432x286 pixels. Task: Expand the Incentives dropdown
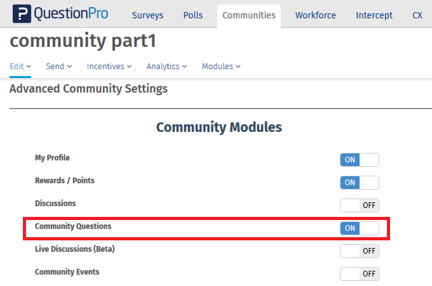point(109,66)
